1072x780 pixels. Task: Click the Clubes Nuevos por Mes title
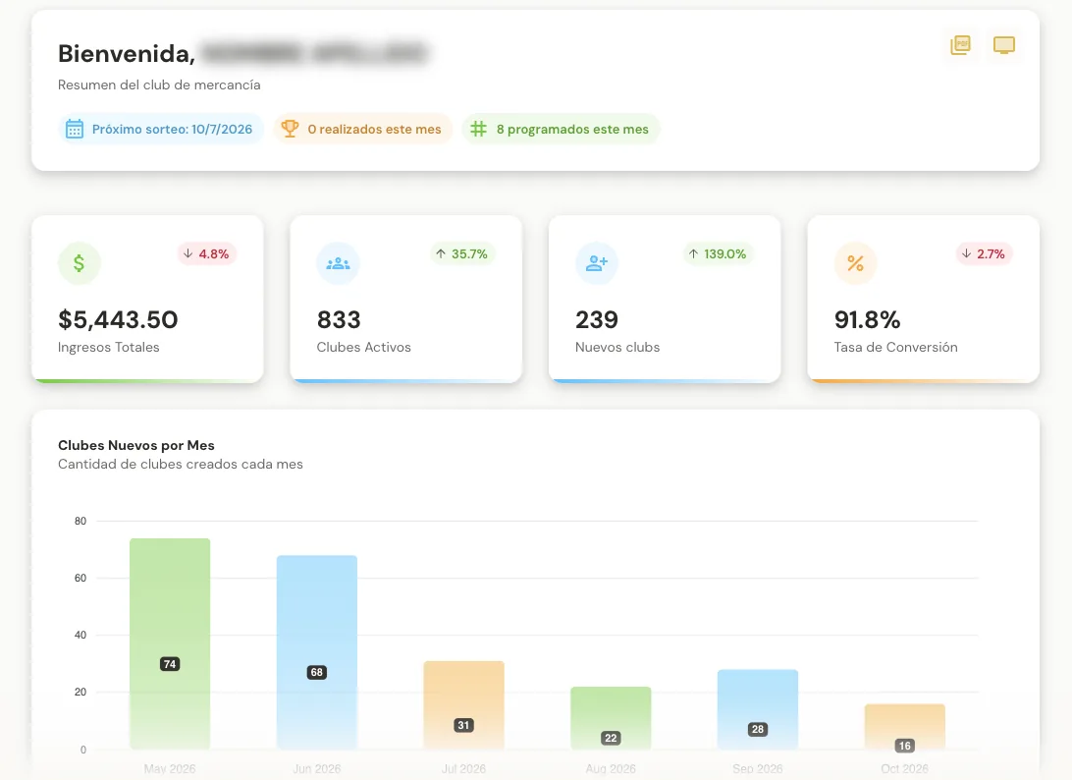pos(136,445)
